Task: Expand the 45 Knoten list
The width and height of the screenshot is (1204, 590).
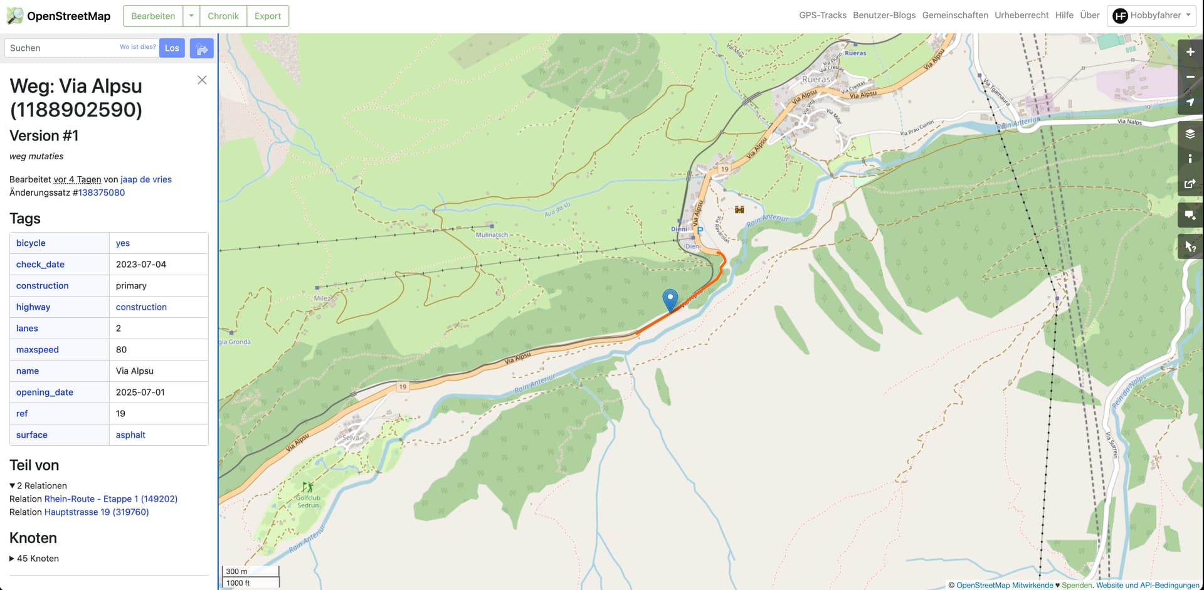Action: [34, 558]
